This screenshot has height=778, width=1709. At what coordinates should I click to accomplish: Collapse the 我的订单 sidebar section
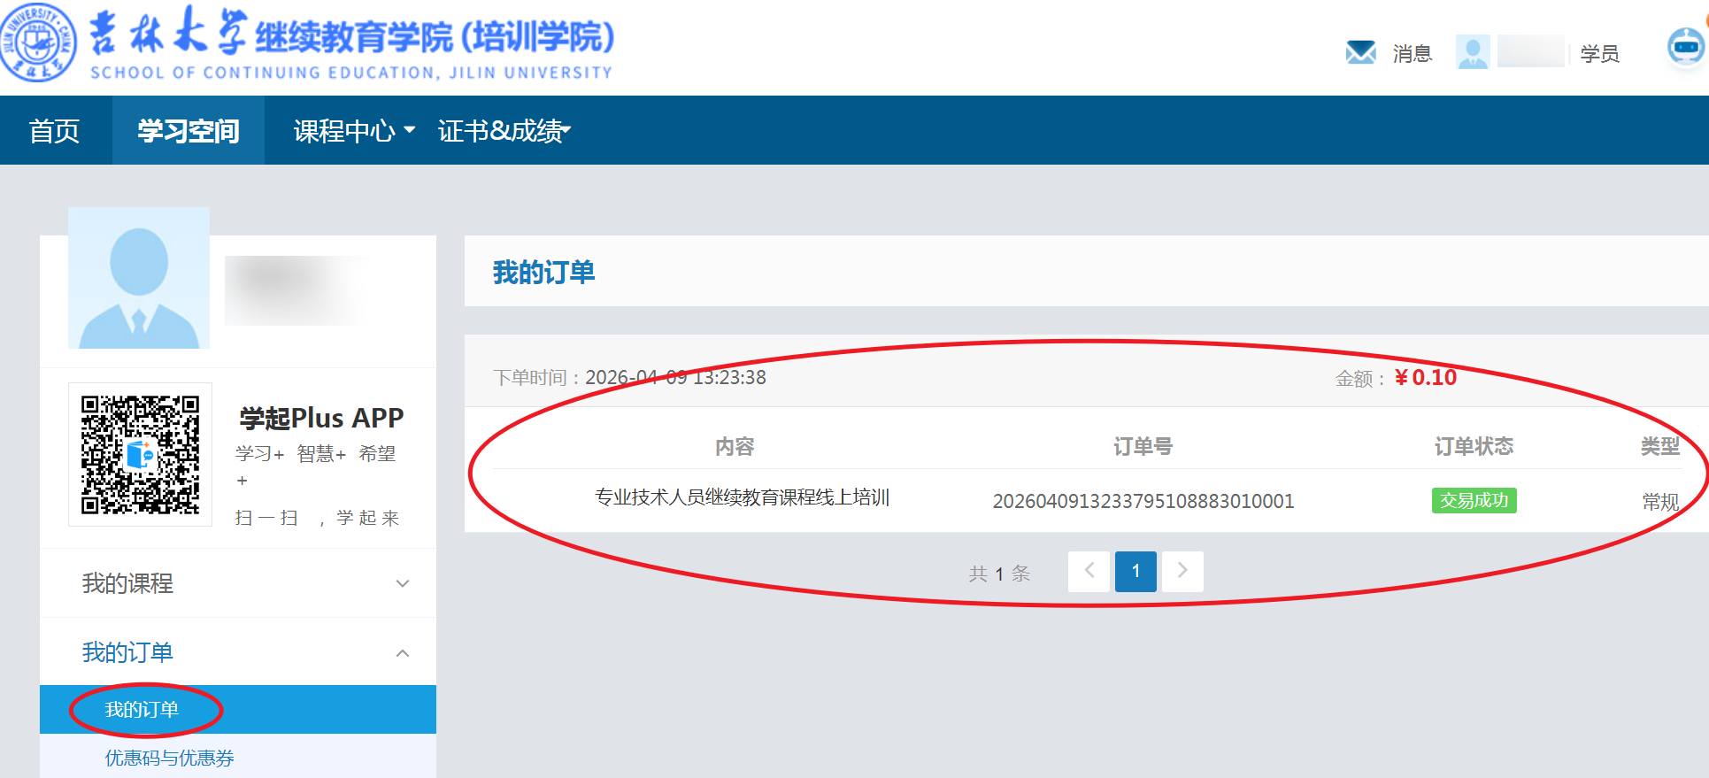coord(238,652)
